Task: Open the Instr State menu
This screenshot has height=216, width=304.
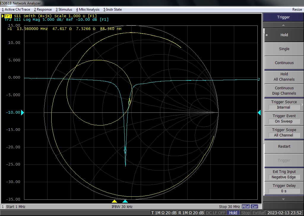Action: (113, 9)
